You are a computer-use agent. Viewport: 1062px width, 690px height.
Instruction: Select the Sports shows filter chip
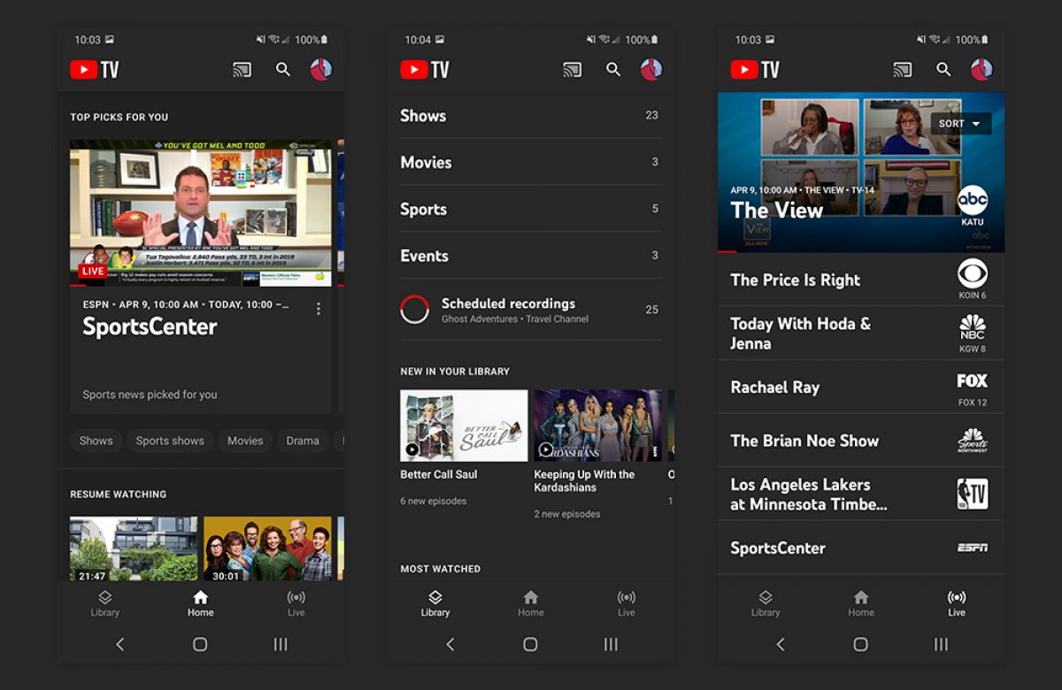[x=170, y=441]
